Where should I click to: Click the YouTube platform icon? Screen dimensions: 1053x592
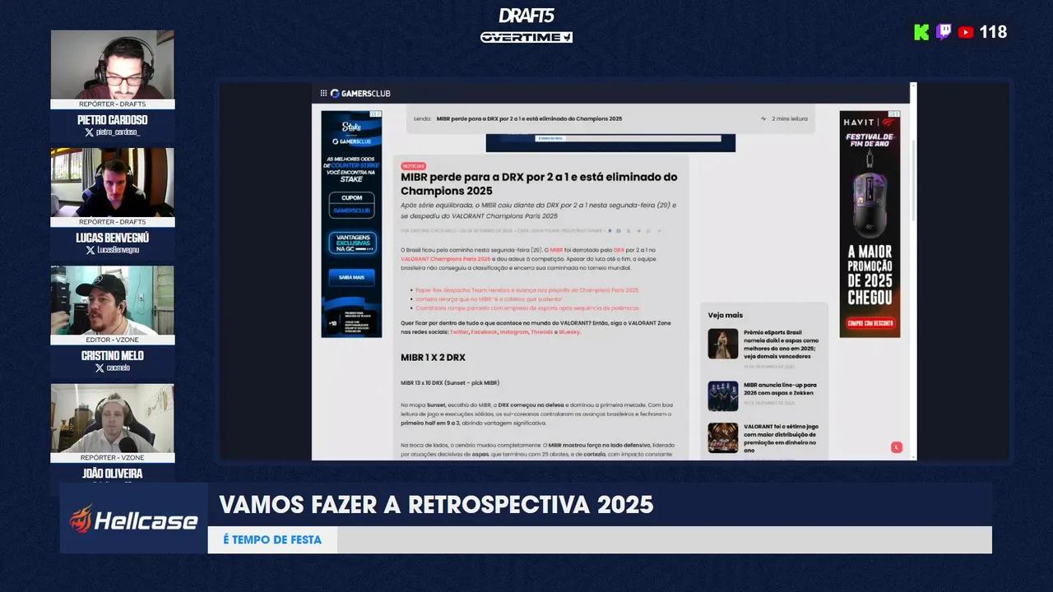point(966,32)
